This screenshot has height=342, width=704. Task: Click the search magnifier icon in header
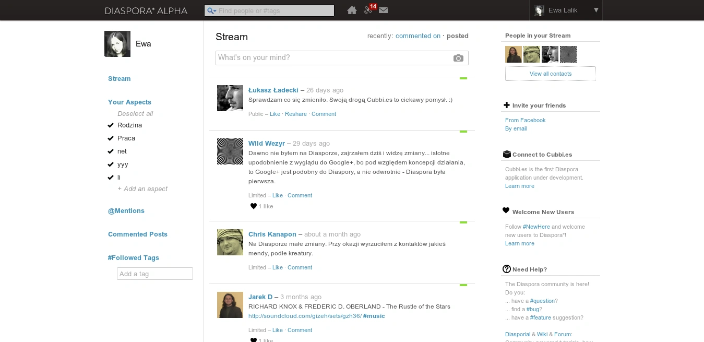211,11
